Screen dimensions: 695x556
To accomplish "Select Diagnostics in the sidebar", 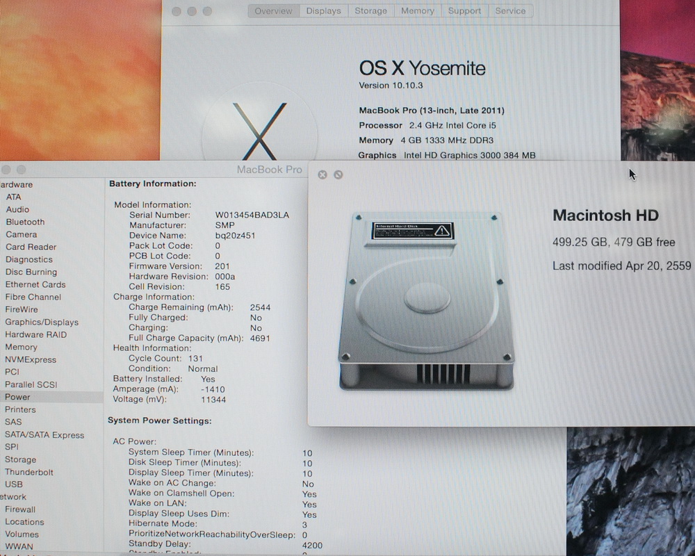I will 28,259.
